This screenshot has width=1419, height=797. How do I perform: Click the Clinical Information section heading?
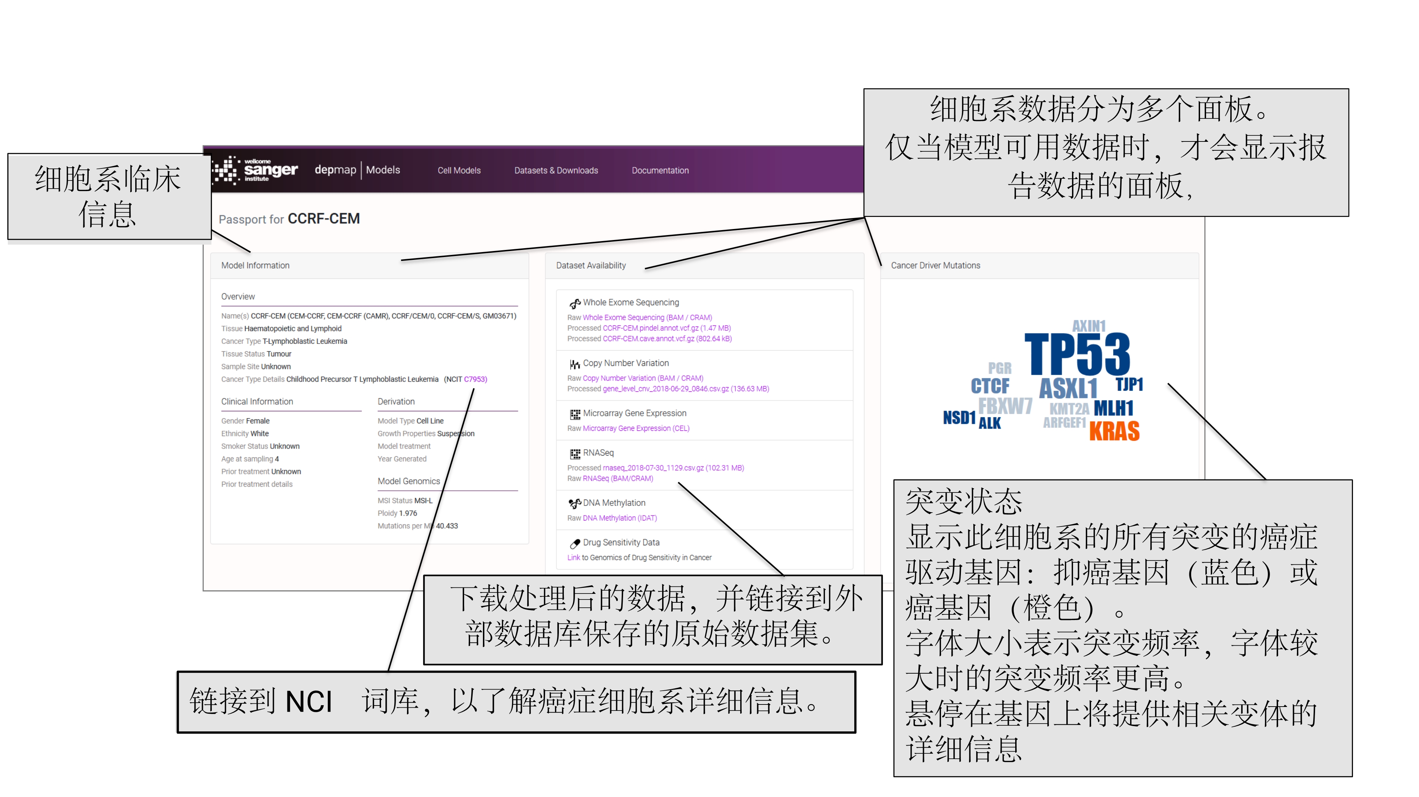click(x=257, y=402)
